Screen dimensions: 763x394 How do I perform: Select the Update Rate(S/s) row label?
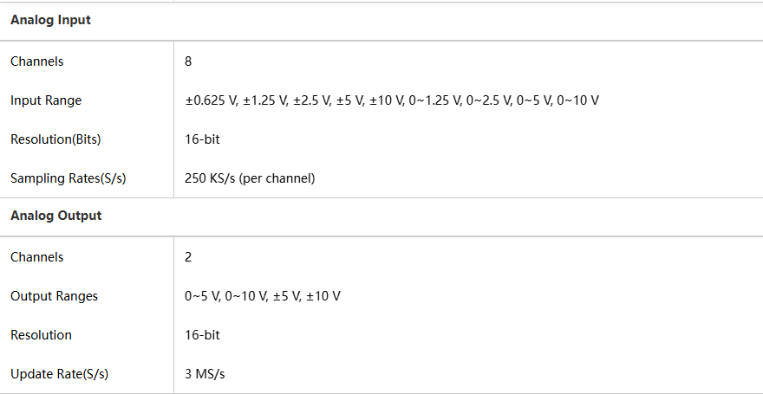point(59,374)
